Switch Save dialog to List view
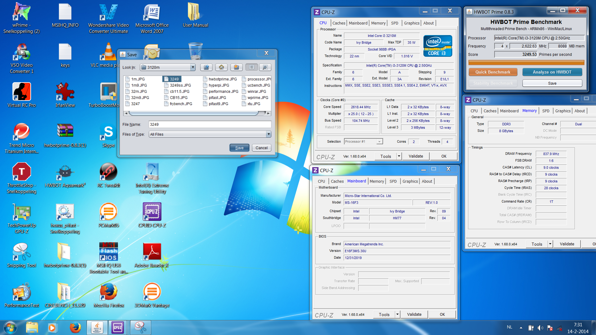Viewport: 596px width, 335px height. pyautogui.click(x=252, y=67)
